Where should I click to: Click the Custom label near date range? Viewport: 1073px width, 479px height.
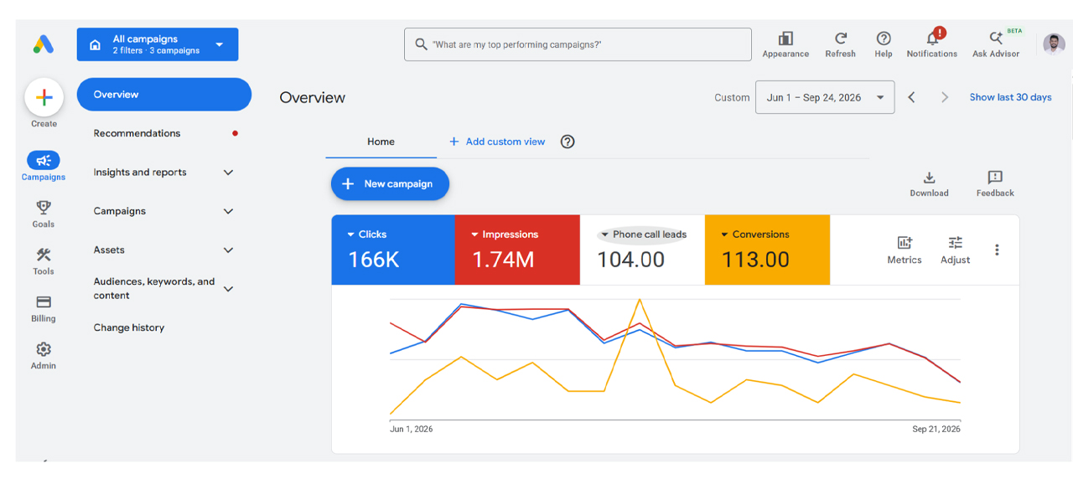pos(732,97)
